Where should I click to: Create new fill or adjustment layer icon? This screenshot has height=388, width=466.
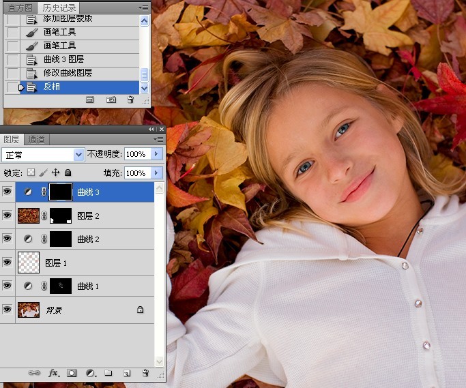[90, 373]
